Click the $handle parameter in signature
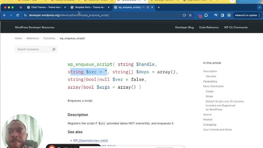Viewport: 263px width, 148px height. pyautogui.click(x=145, y=64)
